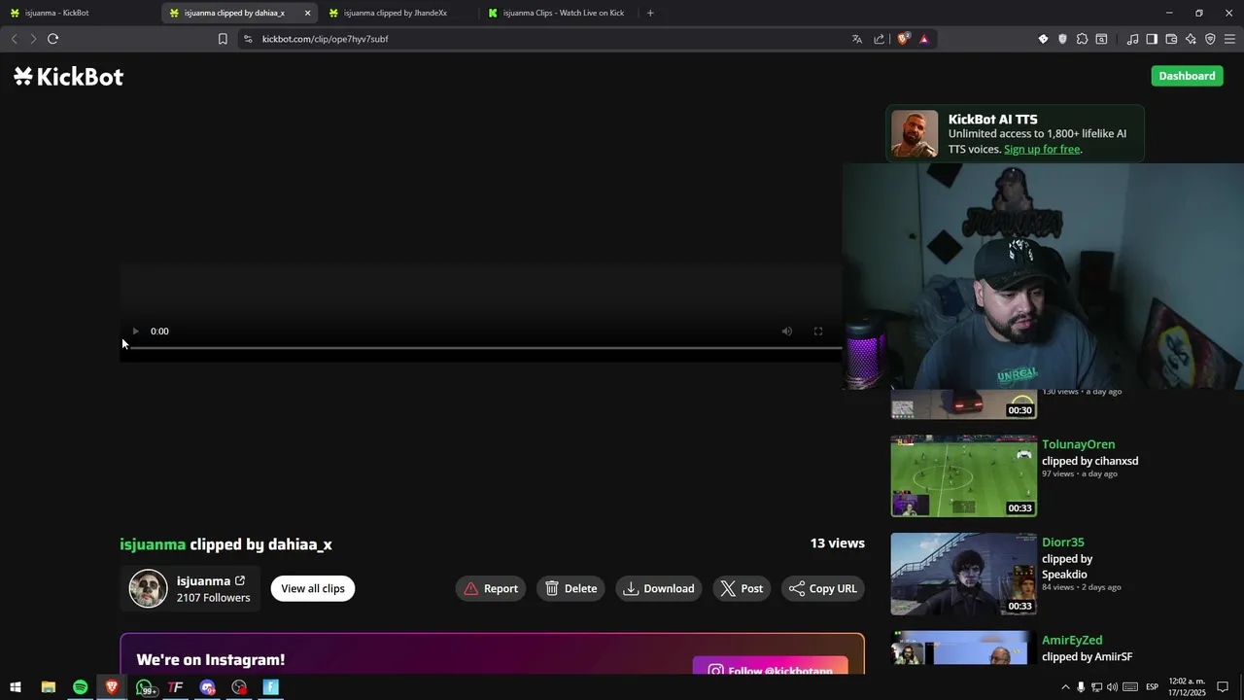View site information icon
Screen dimensions: 1244x700
point(248,39)
